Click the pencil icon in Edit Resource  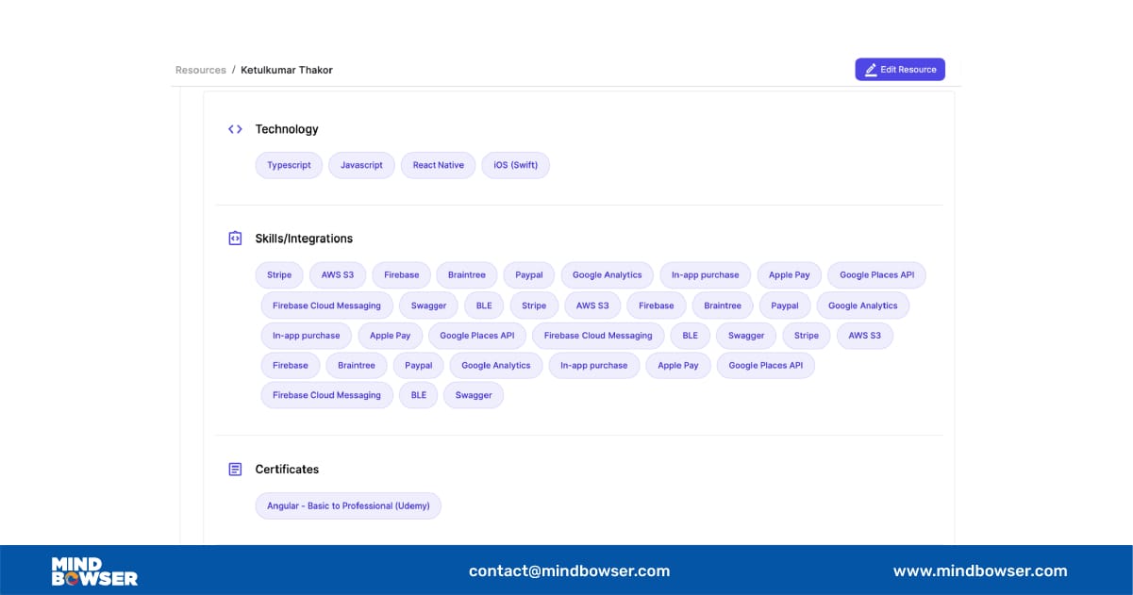pos(871,70)
